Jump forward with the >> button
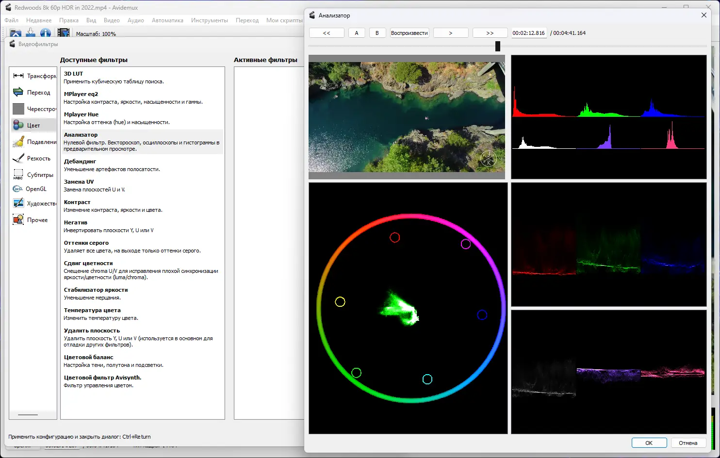 (x=490, y=33)
